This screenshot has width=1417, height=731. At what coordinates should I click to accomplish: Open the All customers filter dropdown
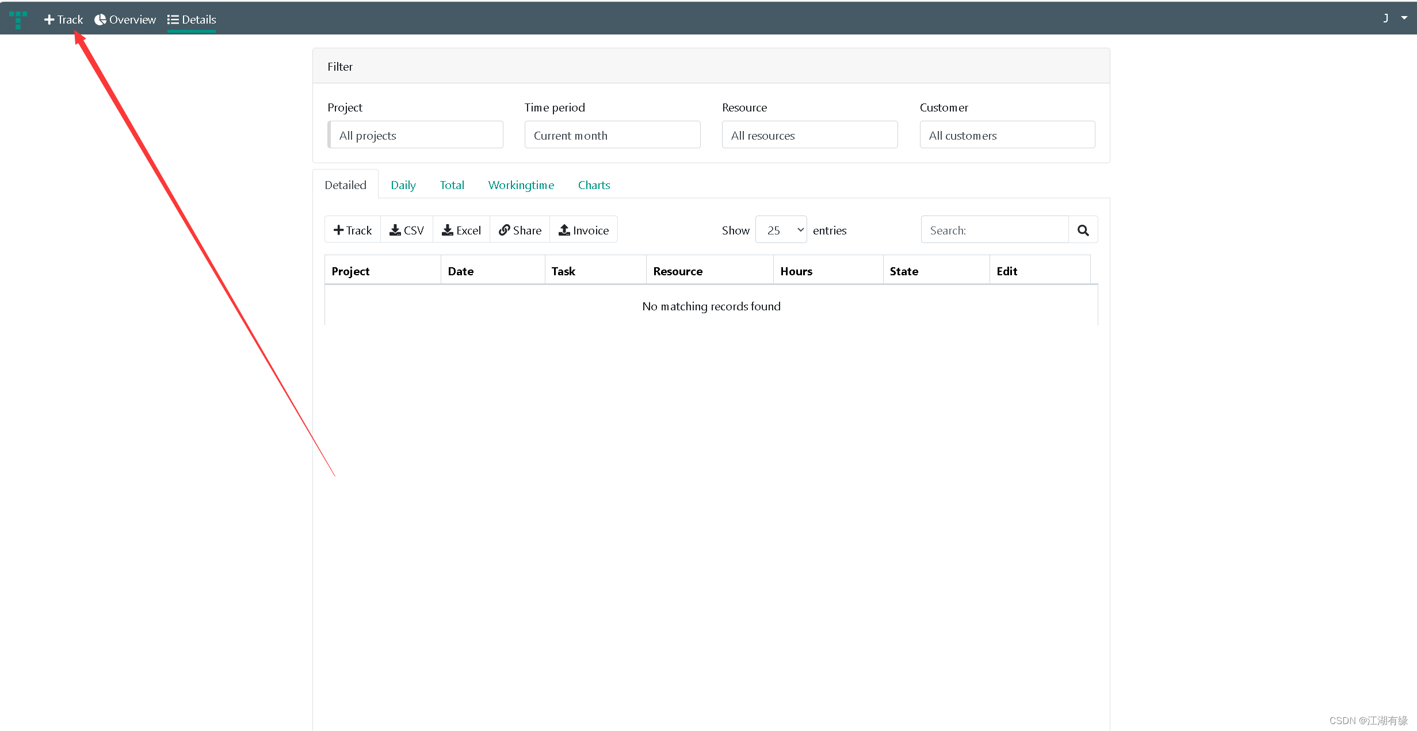1007,135
